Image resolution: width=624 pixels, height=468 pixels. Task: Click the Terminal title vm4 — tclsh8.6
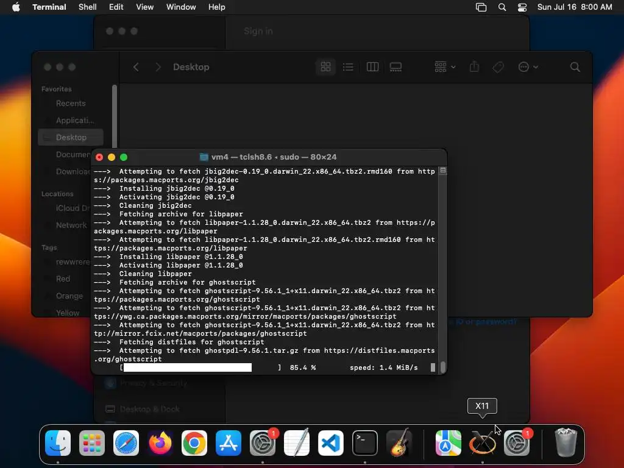coord(268,157)
